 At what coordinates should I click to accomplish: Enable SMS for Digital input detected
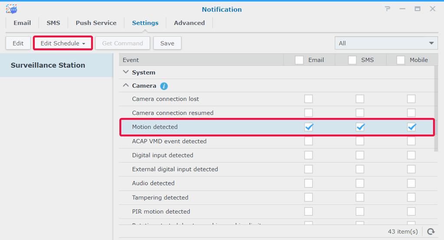pos(360,155)
